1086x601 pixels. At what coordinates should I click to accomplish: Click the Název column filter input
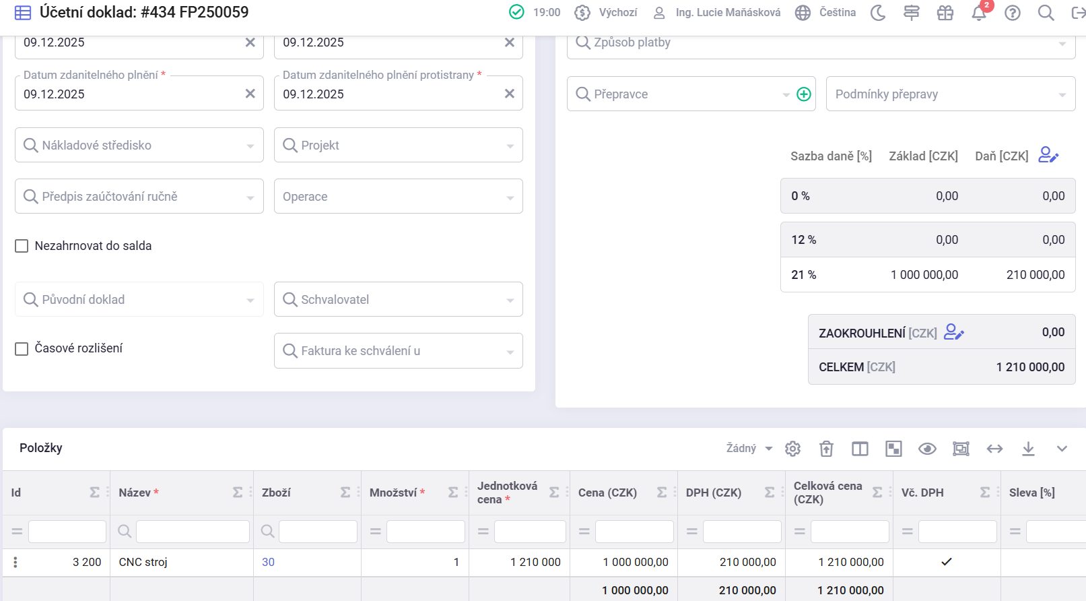193,532
